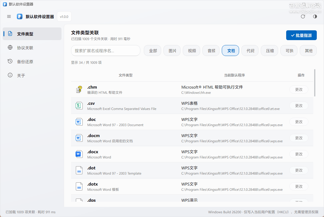Click the Windows Build 26200 status text
This screenshot has height=217, width=324.
(225, 212)
